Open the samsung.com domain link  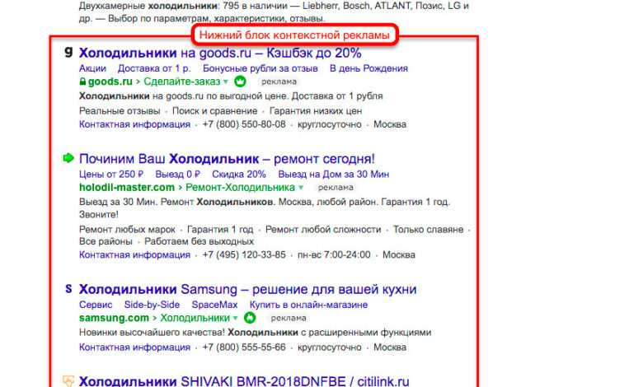[114, 318]
